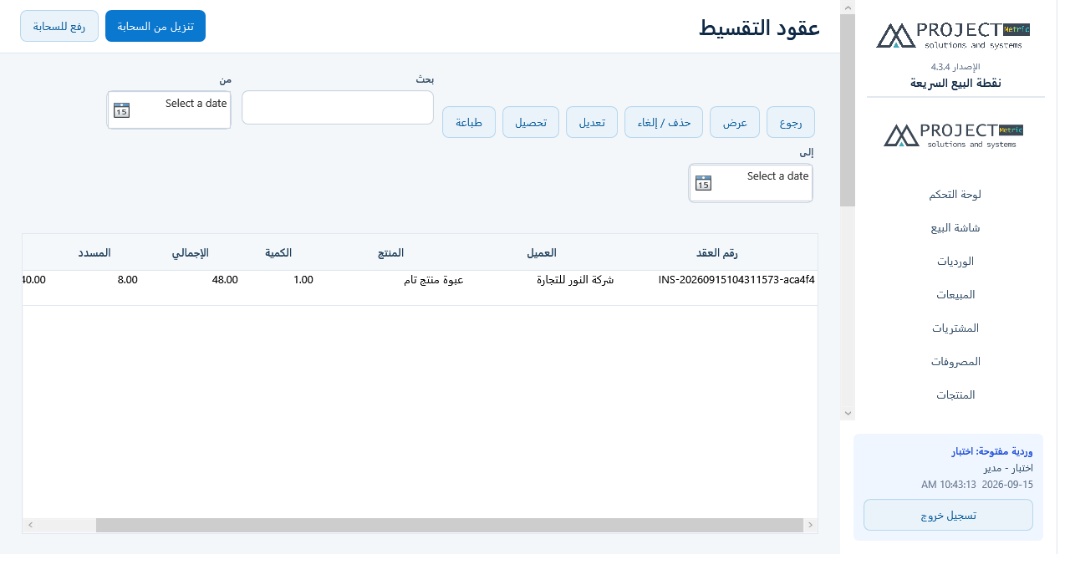1070x585 pixels.
Task: Click the حذف / إلغاء button
Action: 664,122
